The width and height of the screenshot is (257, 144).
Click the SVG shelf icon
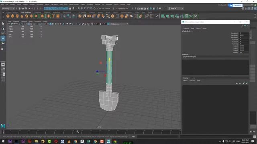coord(58,16)
